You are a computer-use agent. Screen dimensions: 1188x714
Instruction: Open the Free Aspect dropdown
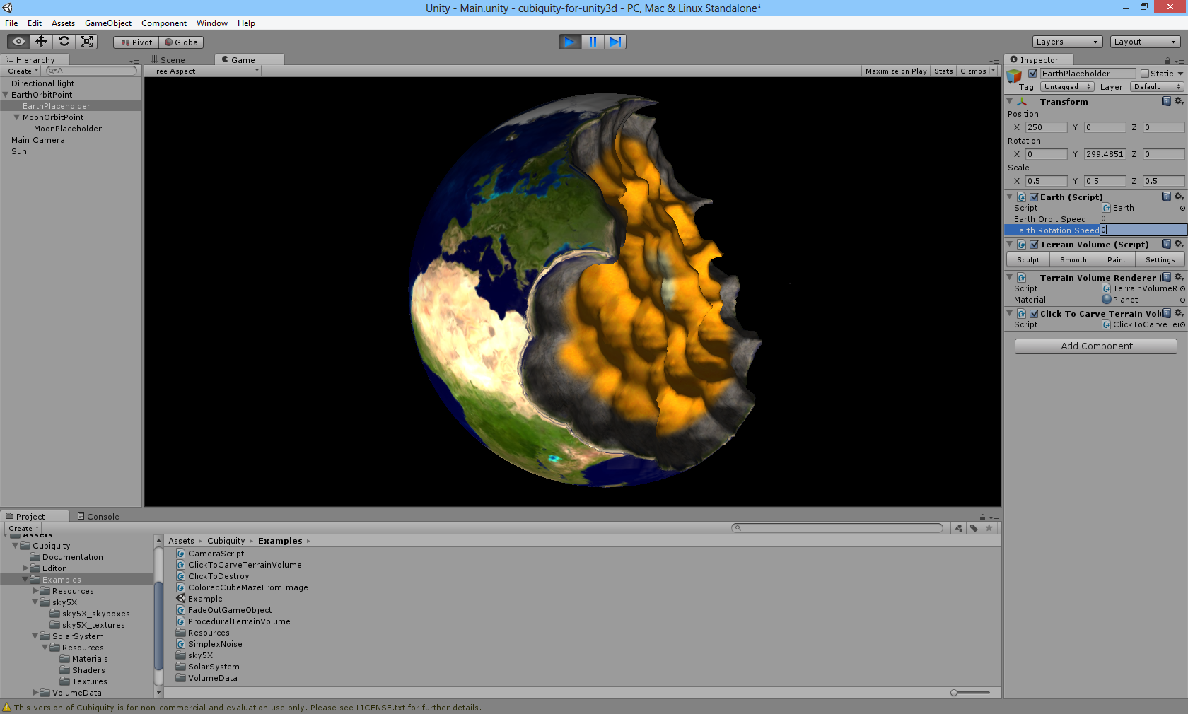(205, 71)
